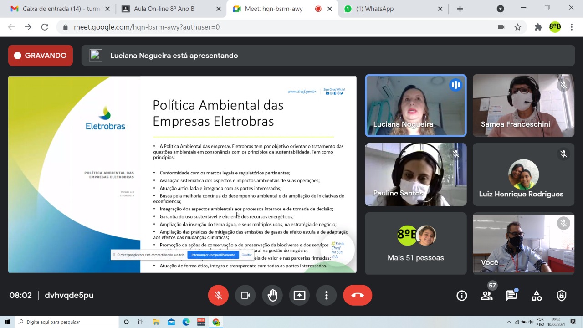
Task: Click the meeting code 'dvhvqde5pu'
Action: pyautogui.click(x=69, y=295)
